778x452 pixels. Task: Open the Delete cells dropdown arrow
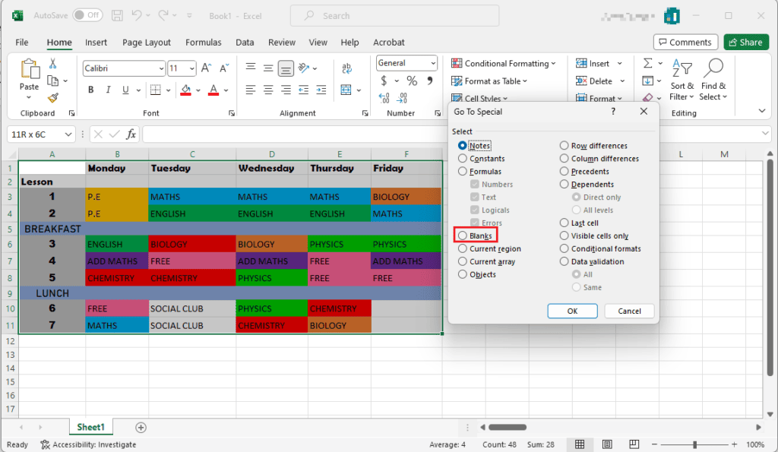pyautogui.click(x=622, y=81)
